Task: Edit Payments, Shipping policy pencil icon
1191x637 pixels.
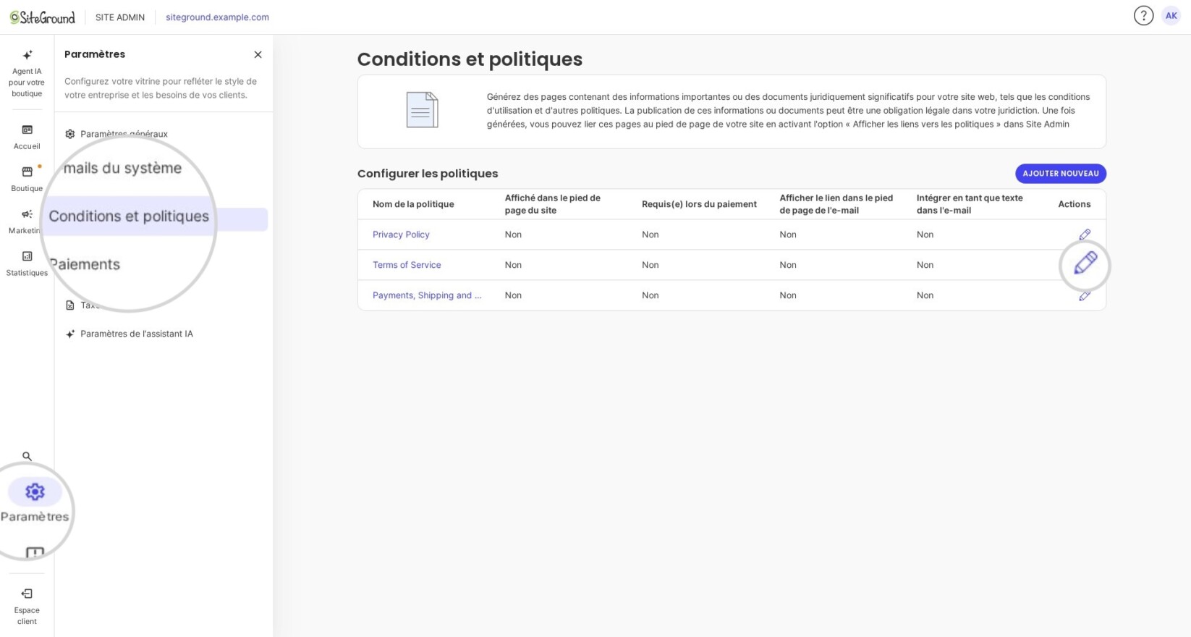Action: point(1084,295)
